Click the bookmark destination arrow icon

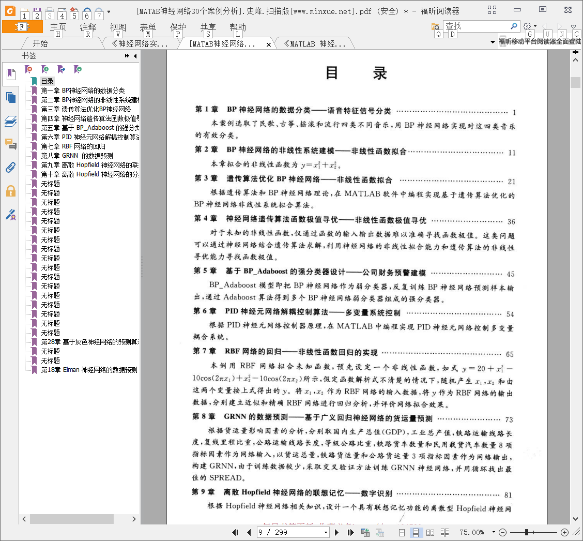(x=62, y=69)
